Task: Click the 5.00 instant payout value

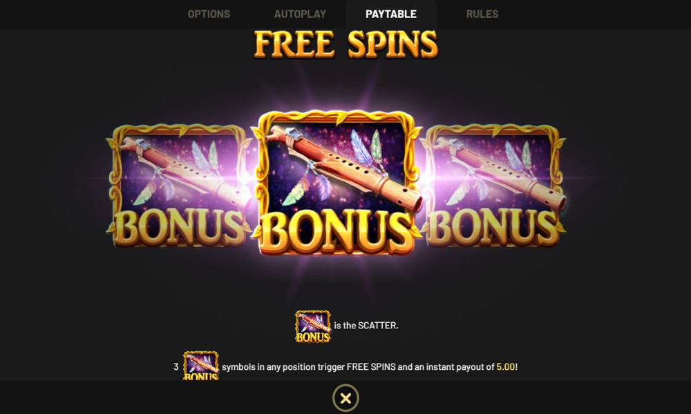Action: (506, 367)
